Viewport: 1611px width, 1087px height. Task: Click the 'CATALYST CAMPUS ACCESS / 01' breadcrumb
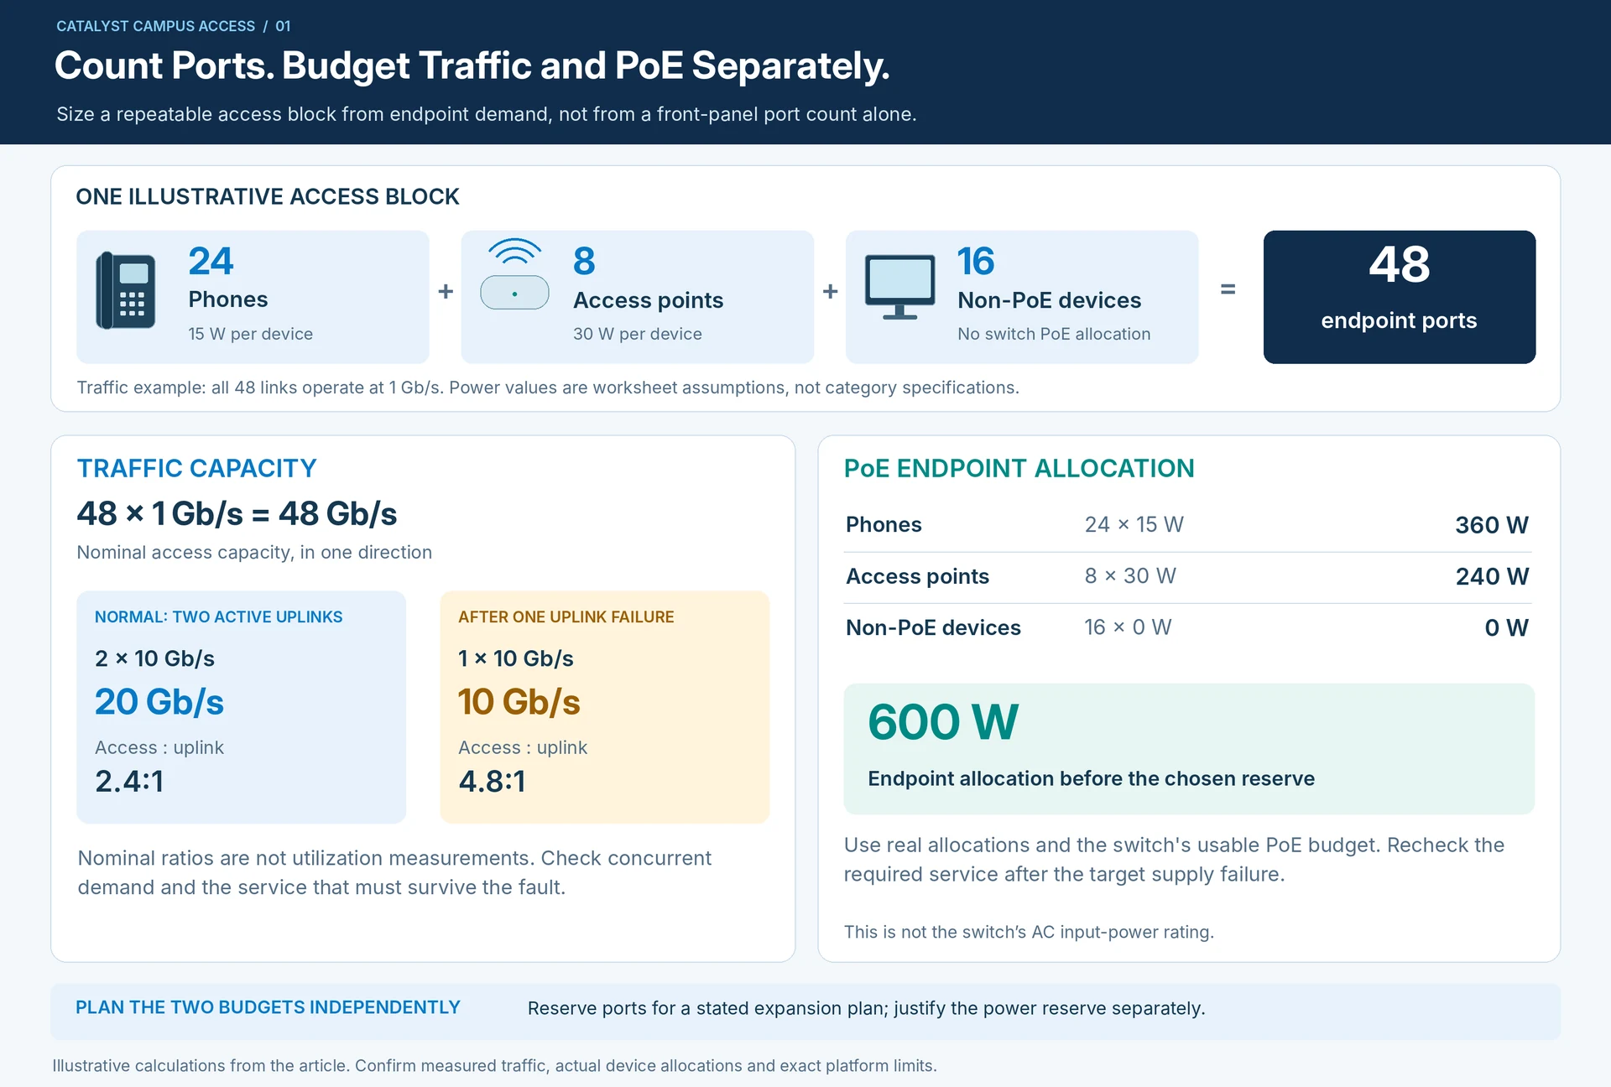pos(174,26)
